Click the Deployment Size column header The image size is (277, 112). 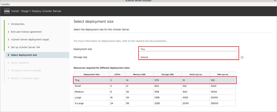tap(91, 75)
